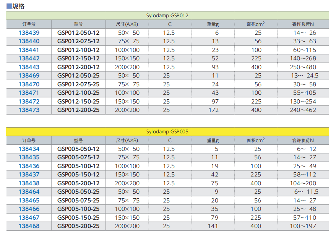Open order number 138434 link
The height and width of the screenshot is (238, 336).
pos(29,149)
